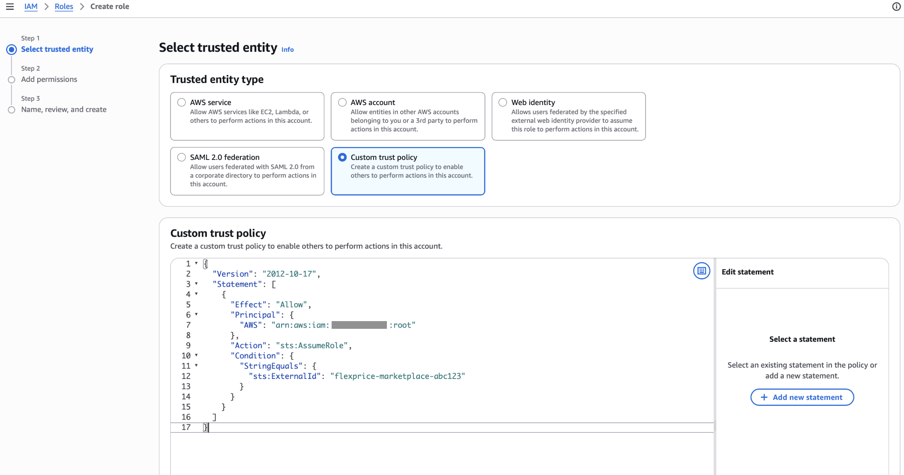
Task: Click the "Effect" key on line 5
Action: [248, 305]
